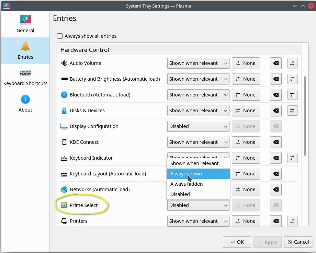The height and width of the screenshot is (253, 316).
Task: Choose 'Always hidden' in popup list
Action: pos(198,184)
